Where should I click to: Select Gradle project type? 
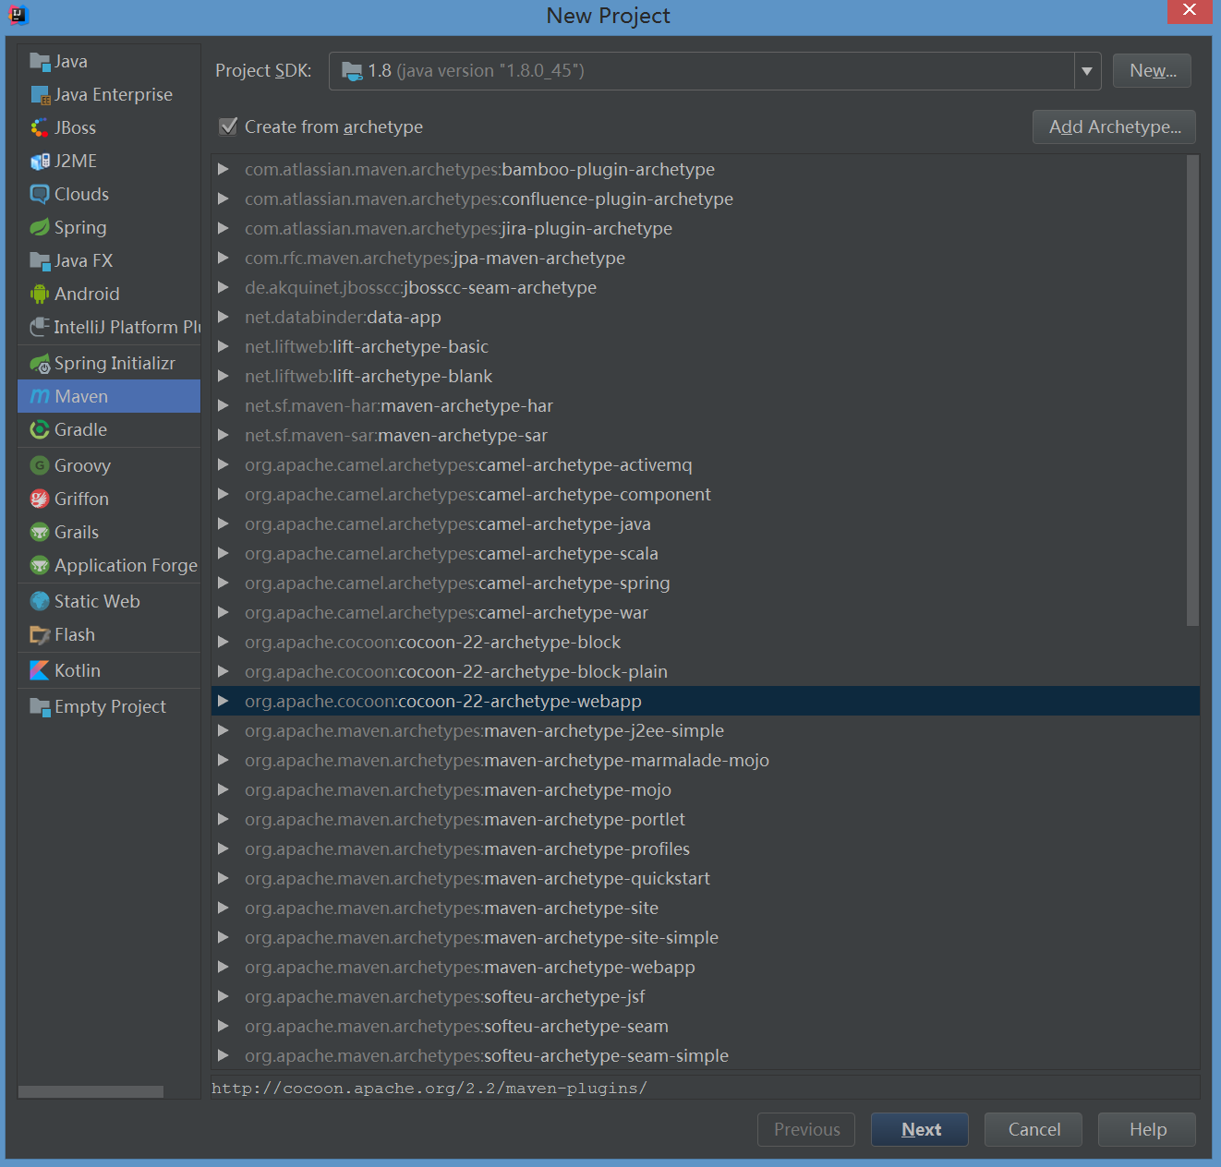click(x=109, y=430)
